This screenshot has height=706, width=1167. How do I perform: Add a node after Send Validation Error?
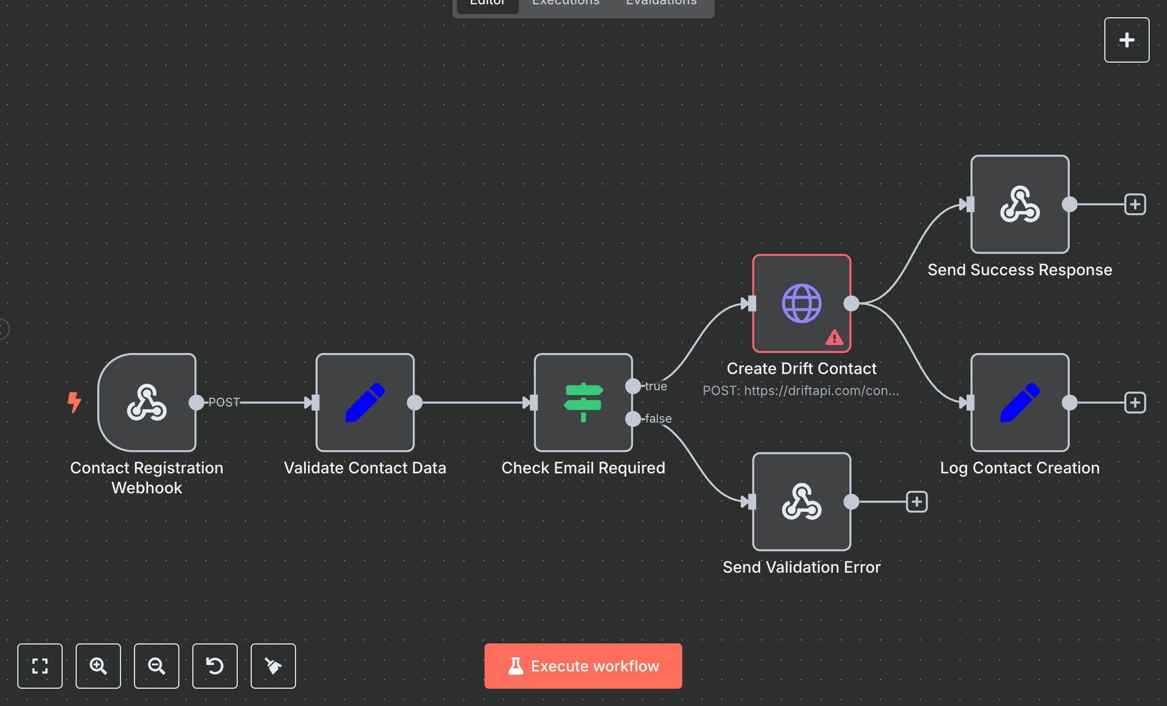(916, 502)
